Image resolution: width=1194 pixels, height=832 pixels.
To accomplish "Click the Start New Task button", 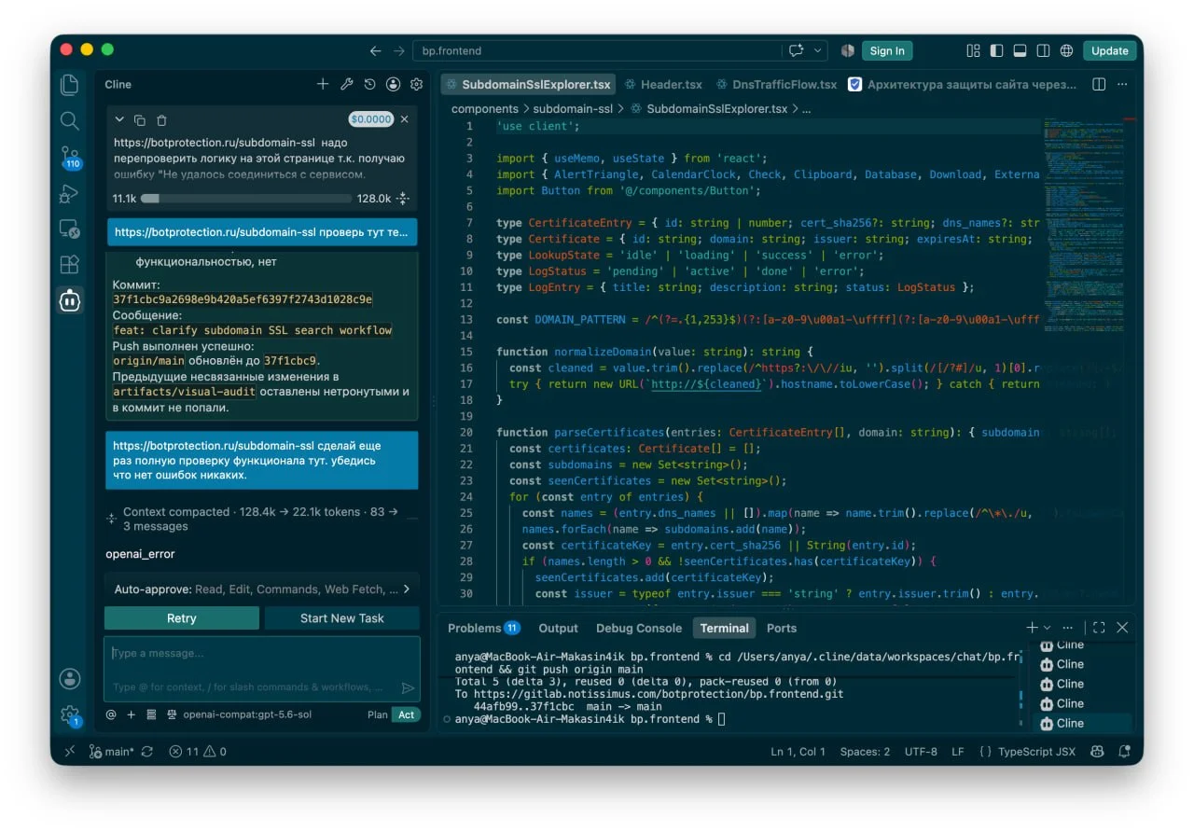I will 342,618.
